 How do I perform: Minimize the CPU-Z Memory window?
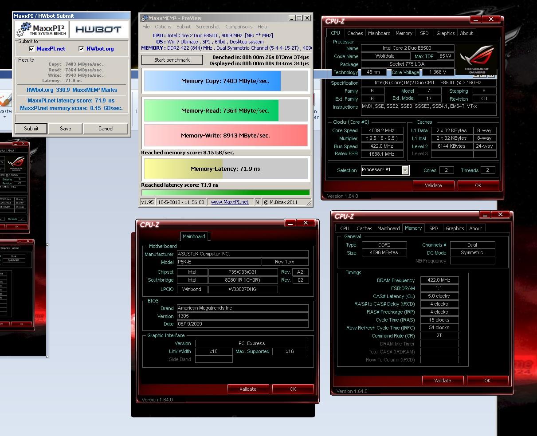coord(486,215)
